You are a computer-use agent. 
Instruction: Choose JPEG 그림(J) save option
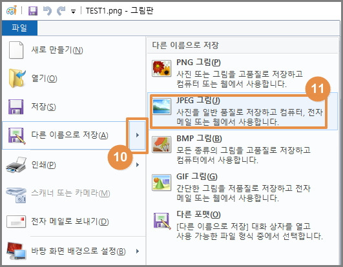click(x=243, y=112)
